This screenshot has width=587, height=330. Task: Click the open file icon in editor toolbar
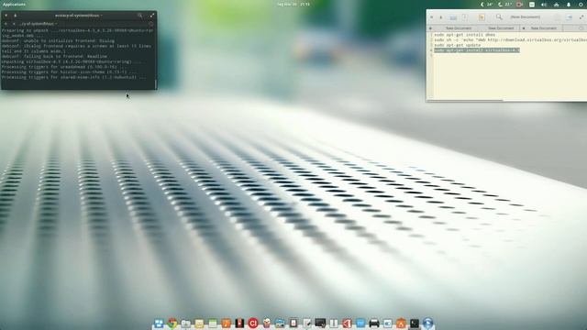[x=453, y=17]
